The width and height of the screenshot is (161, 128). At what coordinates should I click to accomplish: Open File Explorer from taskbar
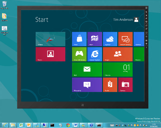point(13,125)
